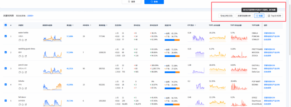Viewport: 291px width, 107px height.
Task: Star the 'water bottle' keyword
Action: pyautogui.click(x=22, y=40)
